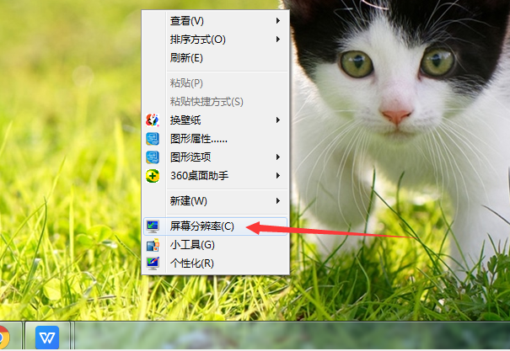Select 屏幕分辨率(C) menu item

pos(215,226)
